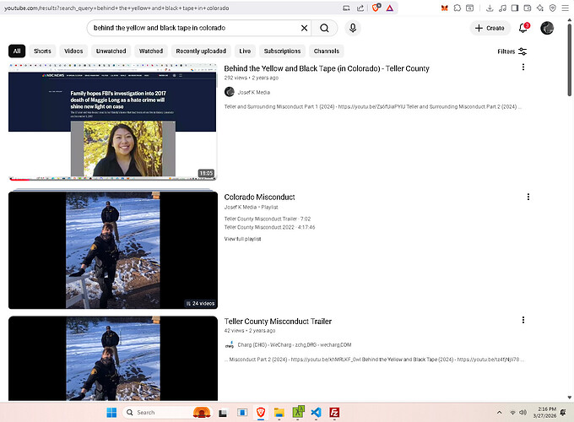Image resolution: width=574 pixels, height=422 pixels.
Task: Open more options for Colorado Misconduct playlist
Action: click(528, 197)
